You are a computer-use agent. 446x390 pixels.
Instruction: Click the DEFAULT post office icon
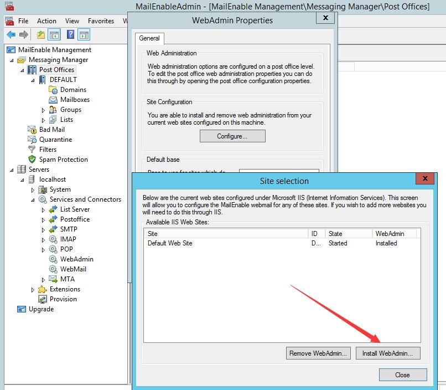(x=43, y=80)
